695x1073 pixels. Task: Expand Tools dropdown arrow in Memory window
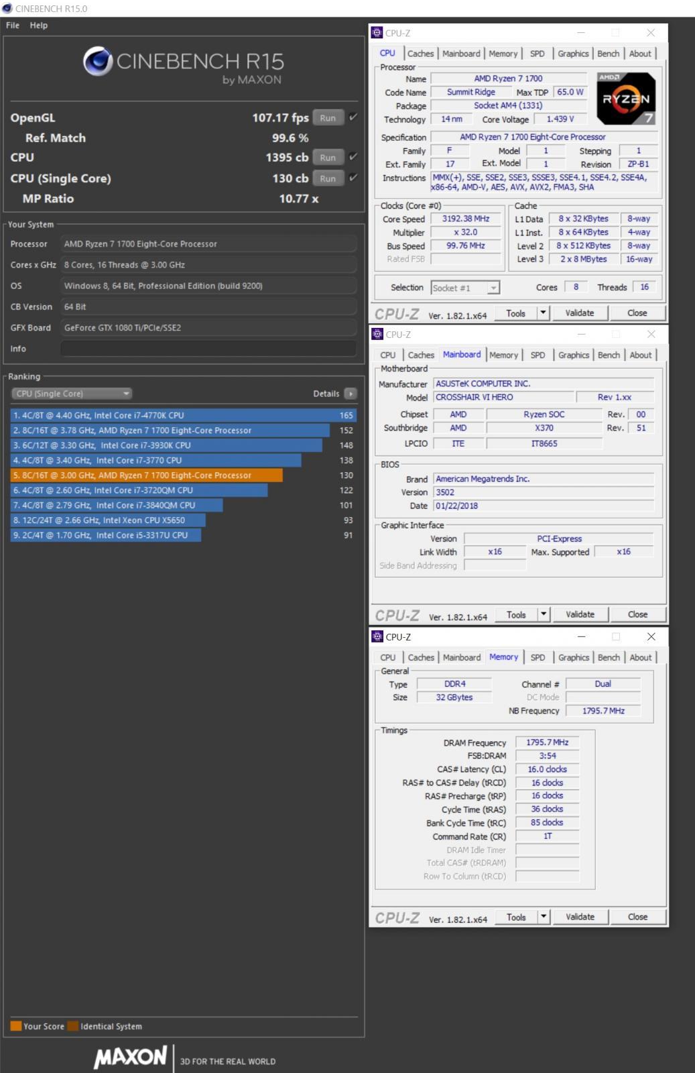point(544,917)
